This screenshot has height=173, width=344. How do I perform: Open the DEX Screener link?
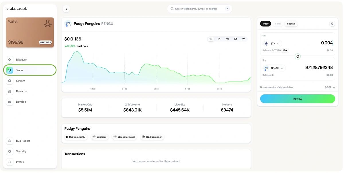[x=152, y=137]
